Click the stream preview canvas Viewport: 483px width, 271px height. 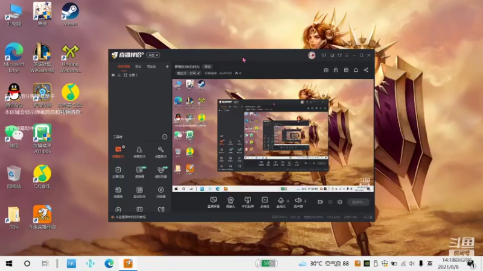pyautogui.click(x=273, y=135)
